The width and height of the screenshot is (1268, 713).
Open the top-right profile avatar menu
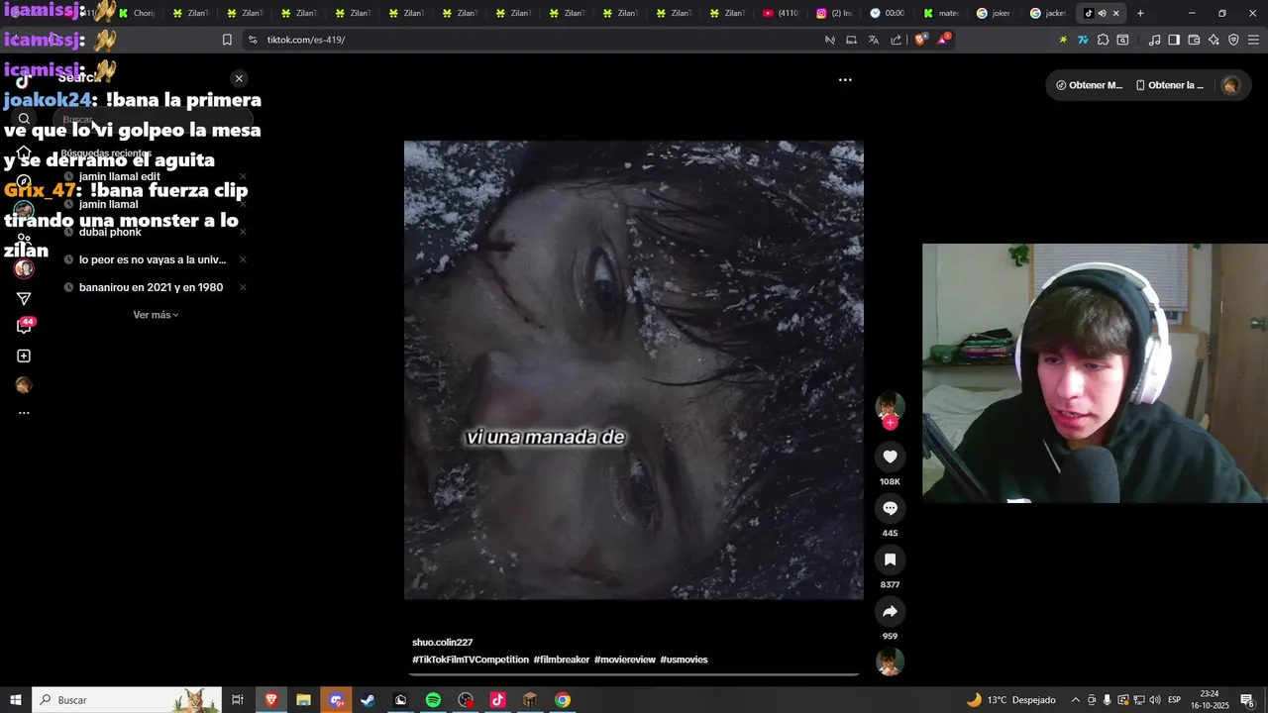[x=1230, y=85]
